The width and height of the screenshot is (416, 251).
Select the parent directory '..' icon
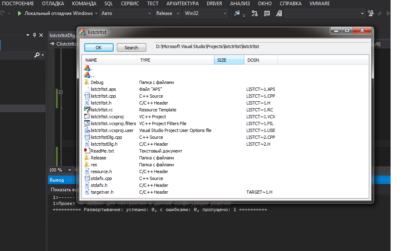[x=87, y=75]
